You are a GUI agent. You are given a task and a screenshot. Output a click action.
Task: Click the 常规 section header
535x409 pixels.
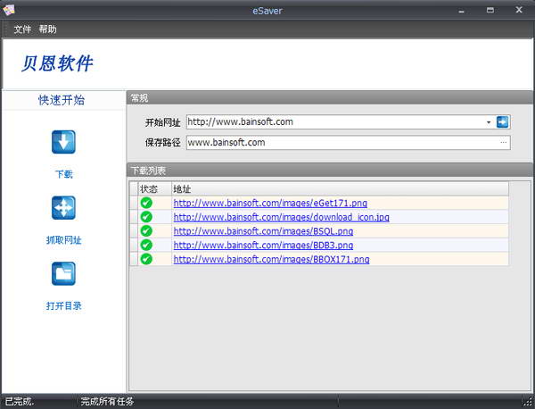coord(329,98)
